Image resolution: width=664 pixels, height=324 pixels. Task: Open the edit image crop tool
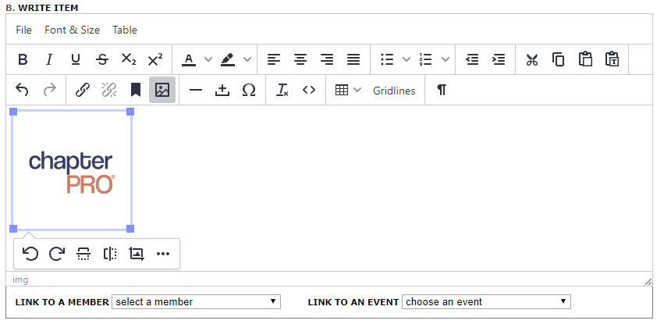point(137,254)
